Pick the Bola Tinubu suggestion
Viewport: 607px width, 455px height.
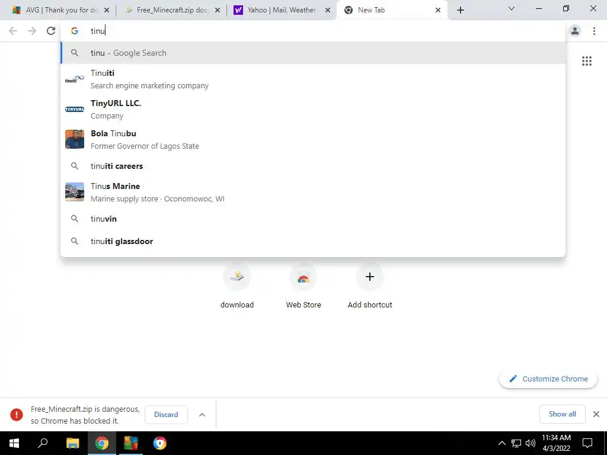[x=313, y=140]
